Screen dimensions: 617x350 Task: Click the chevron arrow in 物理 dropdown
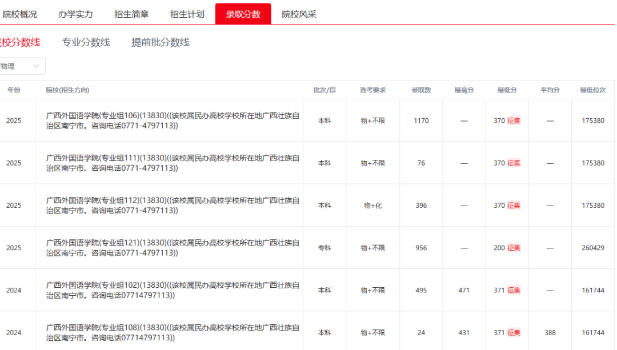click(36, 66)
